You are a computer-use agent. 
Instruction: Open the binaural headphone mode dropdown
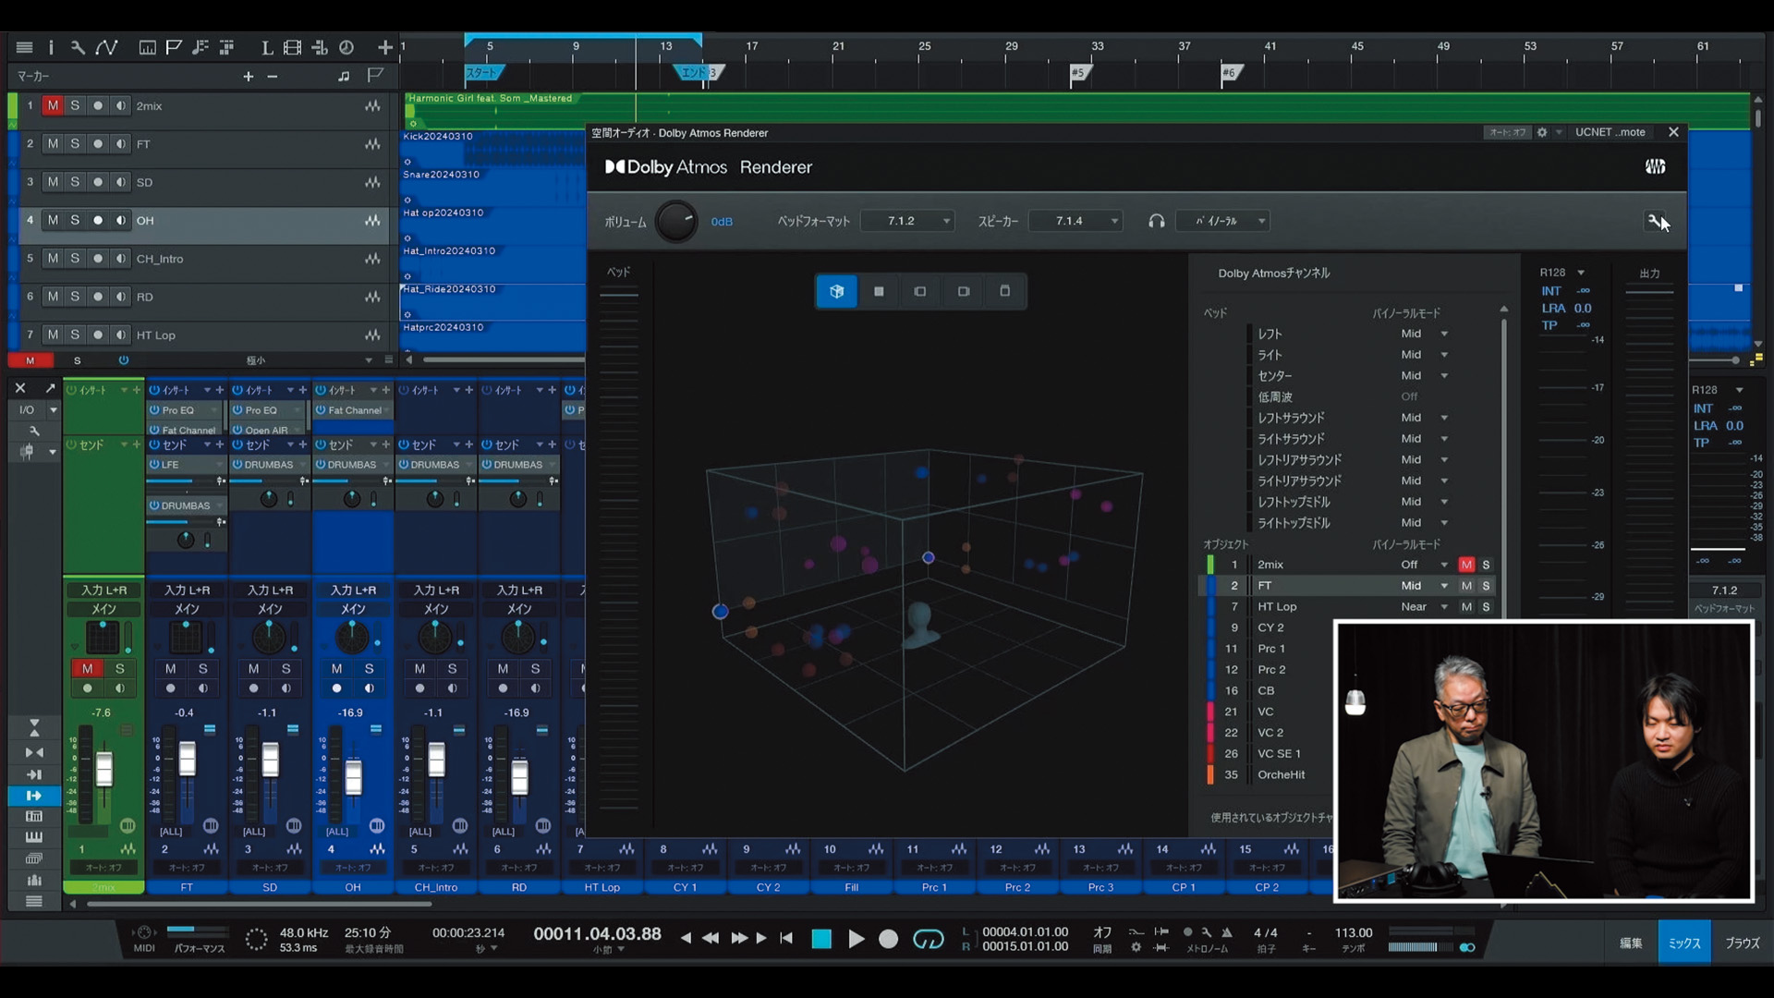[x=1222, y=221]
